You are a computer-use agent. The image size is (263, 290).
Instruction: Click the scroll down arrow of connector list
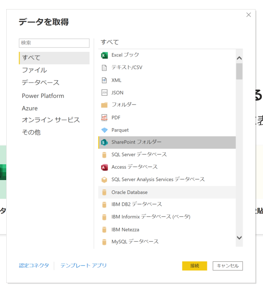click(x=239, y=238)
